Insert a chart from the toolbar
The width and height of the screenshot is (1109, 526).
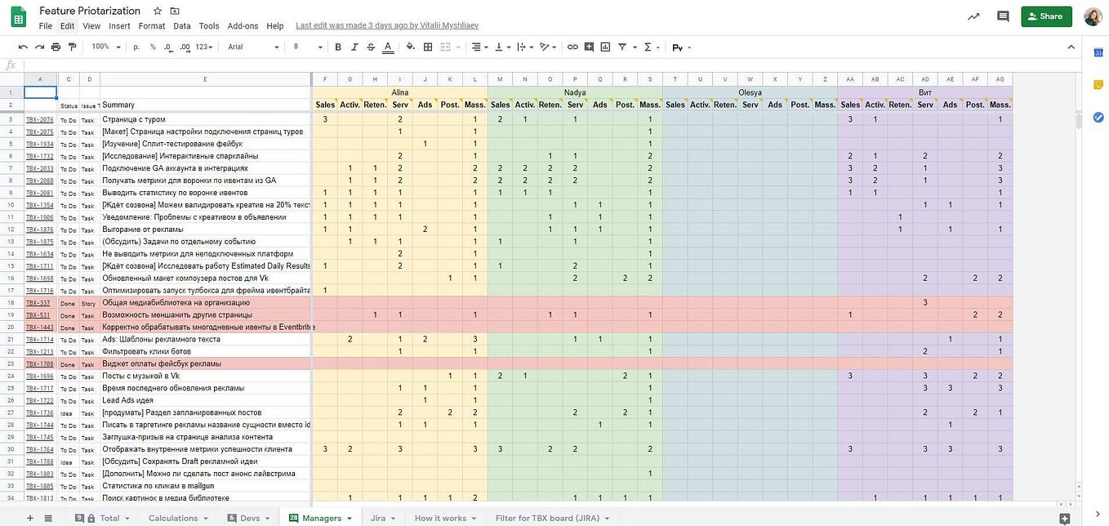[x=605, y=47]
